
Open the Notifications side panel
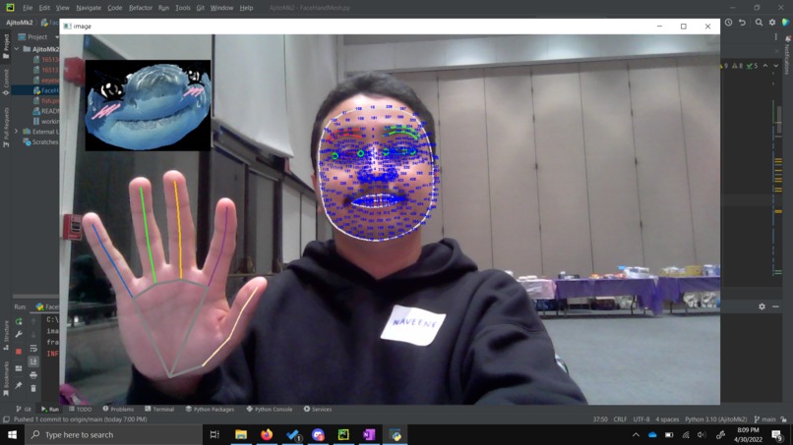[x=787, y=56]
